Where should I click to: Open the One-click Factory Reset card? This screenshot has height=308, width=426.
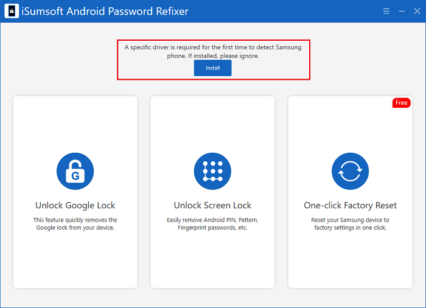(350, 192)
